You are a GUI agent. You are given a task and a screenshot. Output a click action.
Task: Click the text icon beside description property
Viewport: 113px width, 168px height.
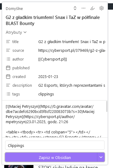(8, 85)
